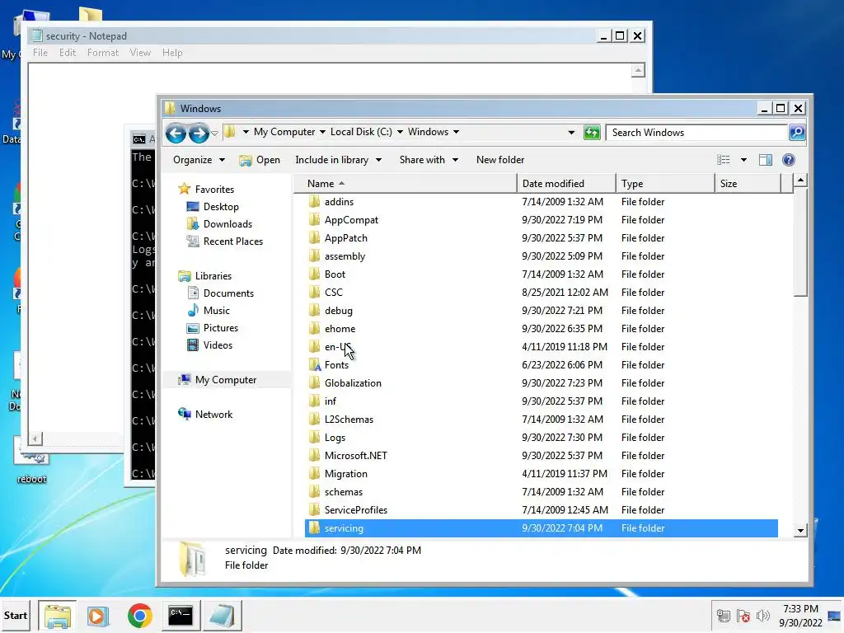Open Notepad Edit menu
The image size is (844, 633).
coord(68,53)
